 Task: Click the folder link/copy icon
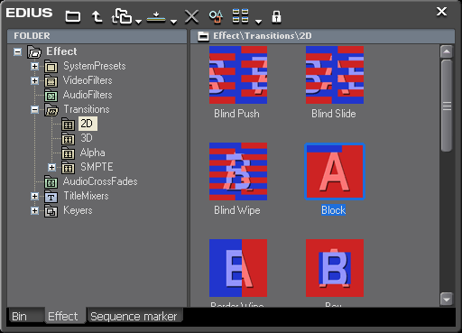[122, 16]
